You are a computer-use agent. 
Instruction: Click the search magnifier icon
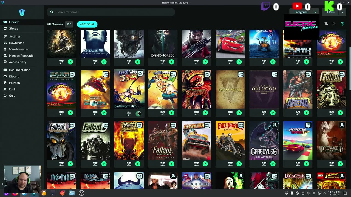[x=52, y=12]
